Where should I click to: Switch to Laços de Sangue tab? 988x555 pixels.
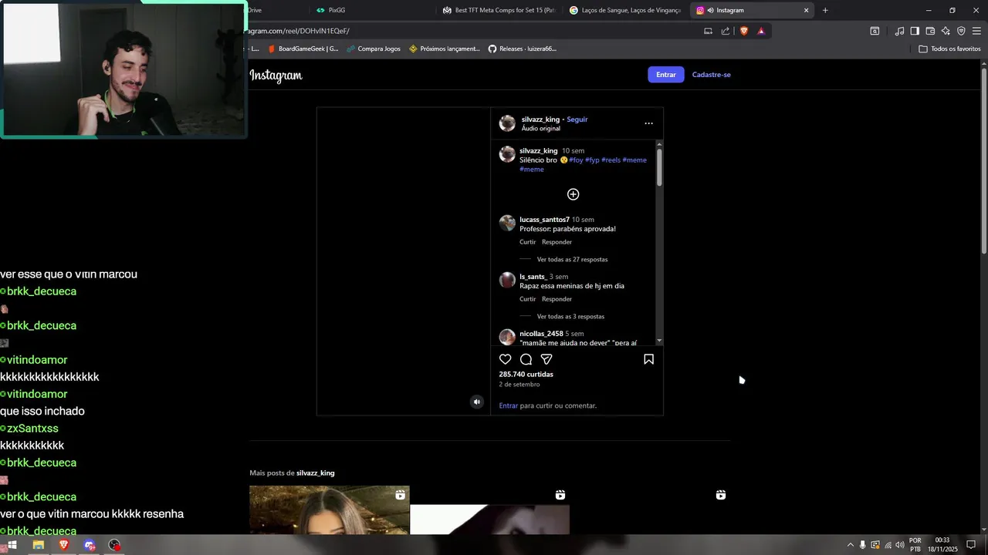625,10
